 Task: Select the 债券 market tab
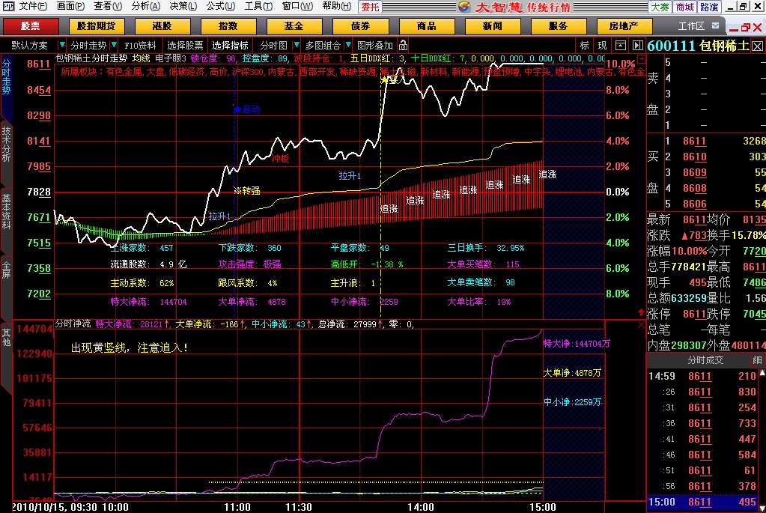pos(360,26)
